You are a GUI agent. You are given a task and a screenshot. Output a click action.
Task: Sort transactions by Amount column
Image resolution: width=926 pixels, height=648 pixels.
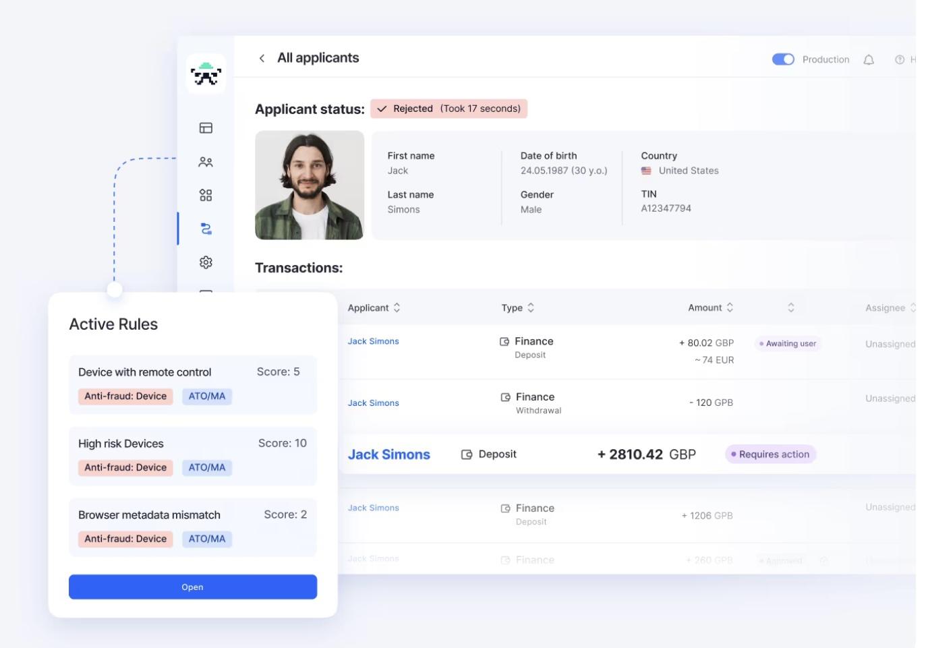730,307
